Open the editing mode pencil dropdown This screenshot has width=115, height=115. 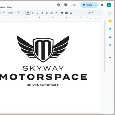tap(91, 13)
